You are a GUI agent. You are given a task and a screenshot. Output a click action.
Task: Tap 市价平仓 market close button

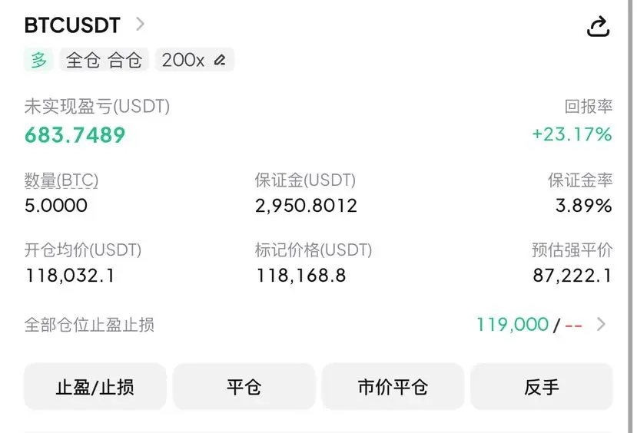393,387
